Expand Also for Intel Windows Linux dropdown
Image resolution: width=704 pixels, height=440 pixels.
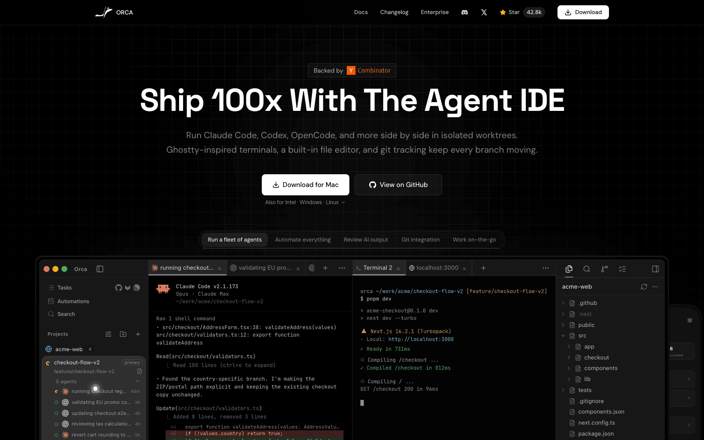pos(305,202)
